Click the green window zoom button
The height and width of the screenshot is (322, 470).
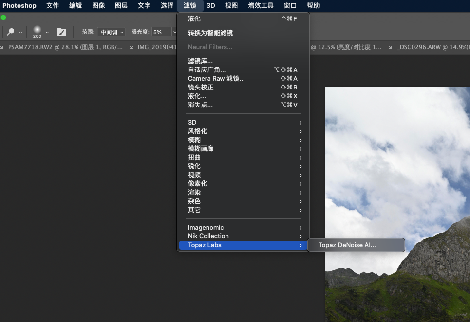3,18
